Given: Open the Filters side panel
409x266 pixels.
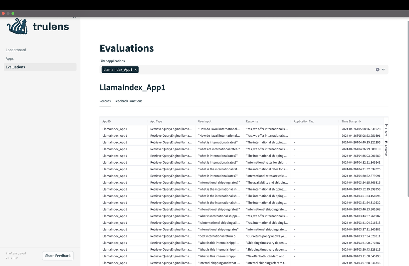Looking at the screenshot, I should [386, 130].
